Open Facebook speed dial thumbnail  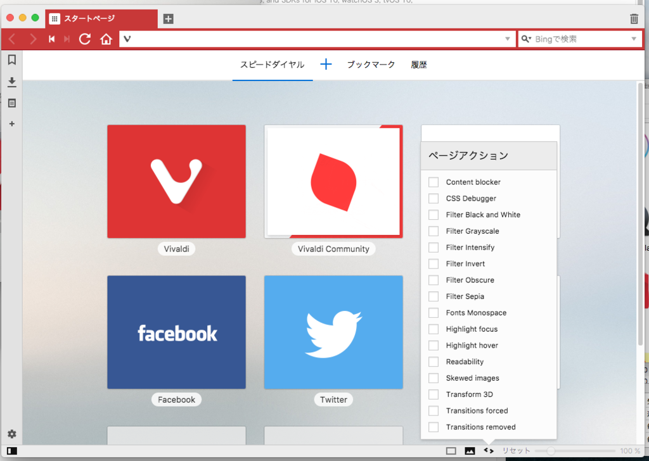point(176,332)
